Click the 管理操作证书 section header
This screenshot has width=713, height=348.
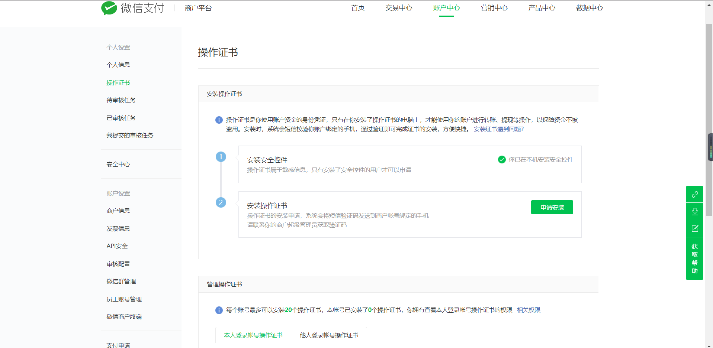pyautogui.click(x=224, y=284)
